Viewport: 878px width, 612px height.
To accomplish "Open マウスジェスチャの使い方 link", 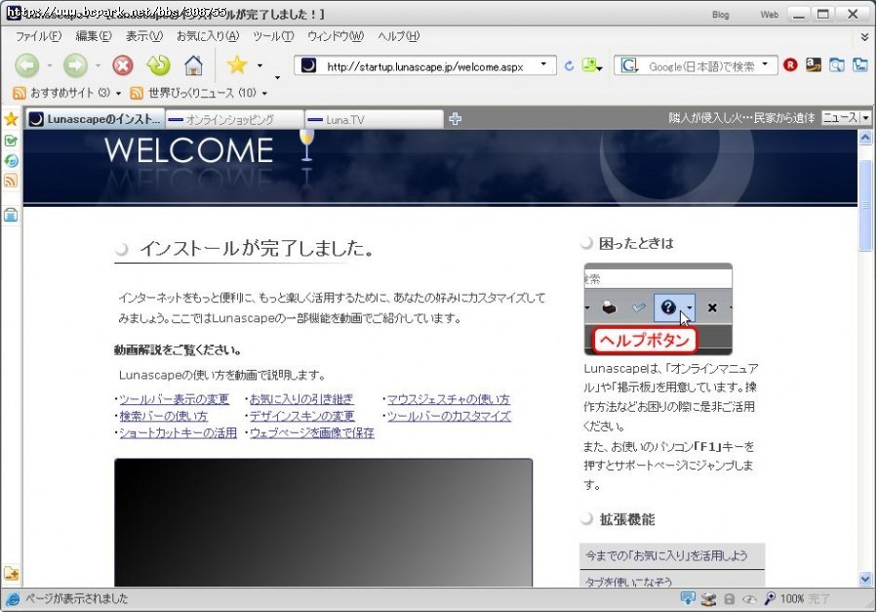I will tap(449, 399).
